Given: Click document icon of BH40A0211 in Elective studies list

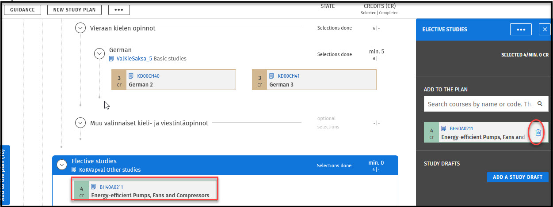Looking at the screenshot, I should (x=94, y=187).
